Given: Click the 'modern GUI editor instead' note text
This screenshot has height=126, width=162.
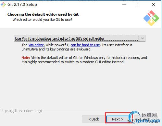Looking at the screenshot, I should (104, 62).
